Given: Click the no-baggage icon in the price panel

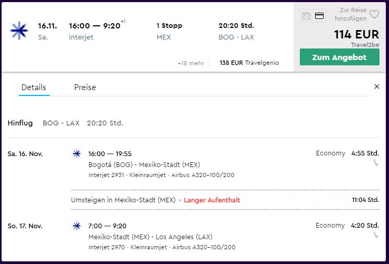Looking at the screenshot, I should coord(307,16).
